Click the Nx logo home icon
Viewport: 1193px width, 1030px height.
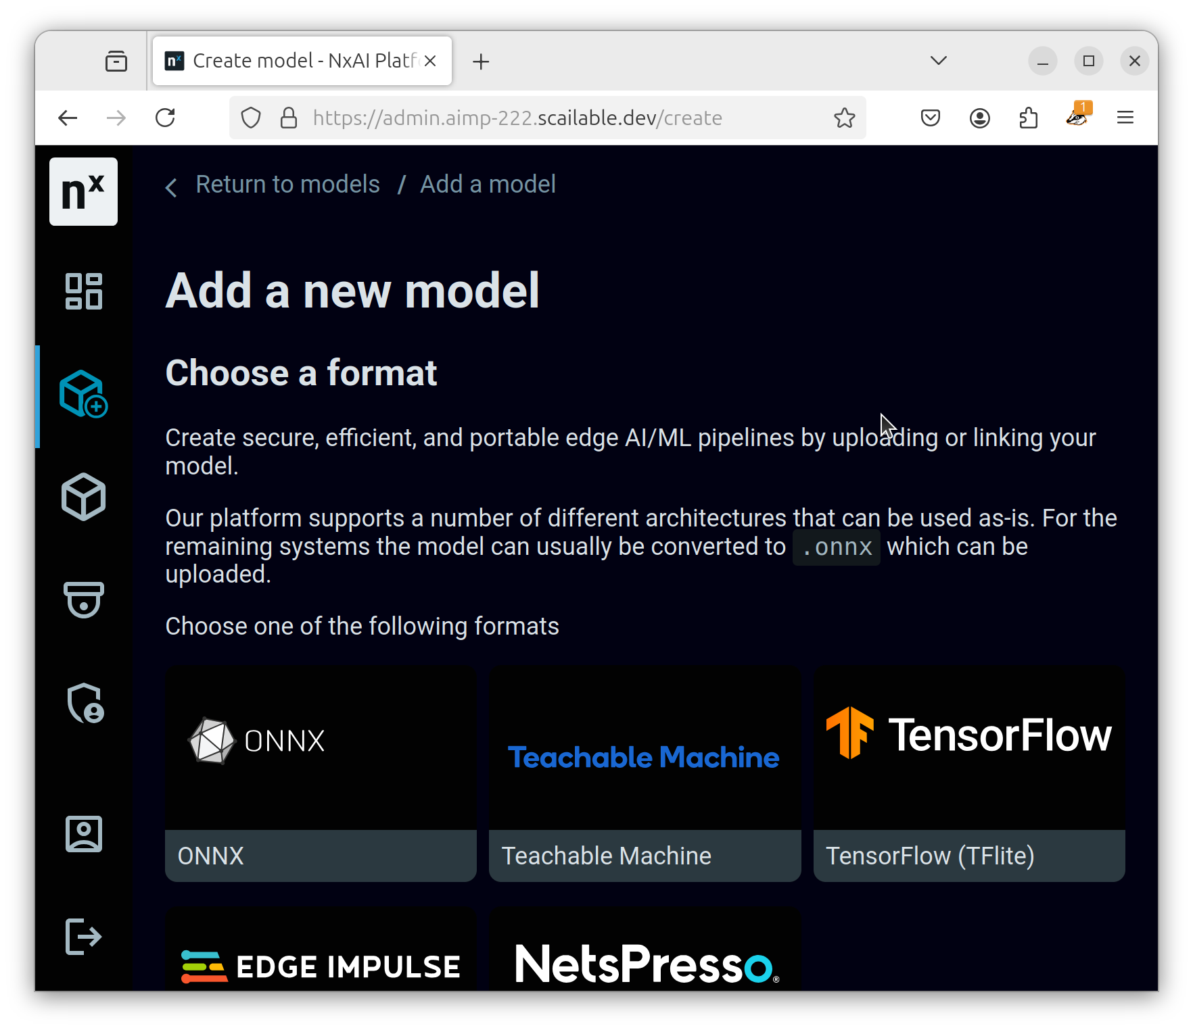pyautogui.click(x=83, y=192)
